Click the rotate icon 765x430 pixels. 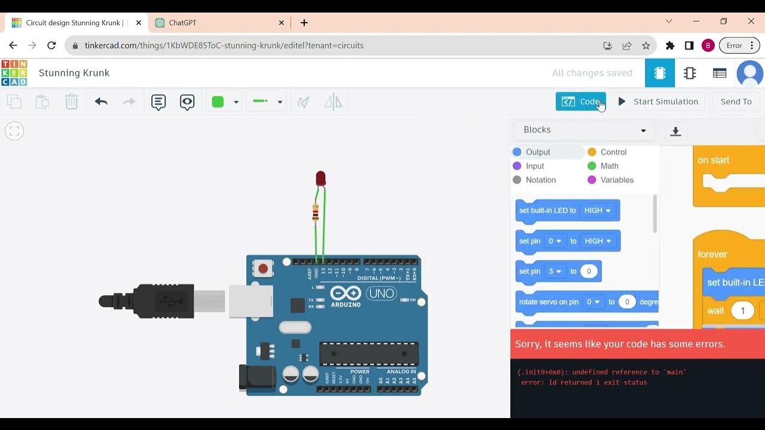pos(304,102)
